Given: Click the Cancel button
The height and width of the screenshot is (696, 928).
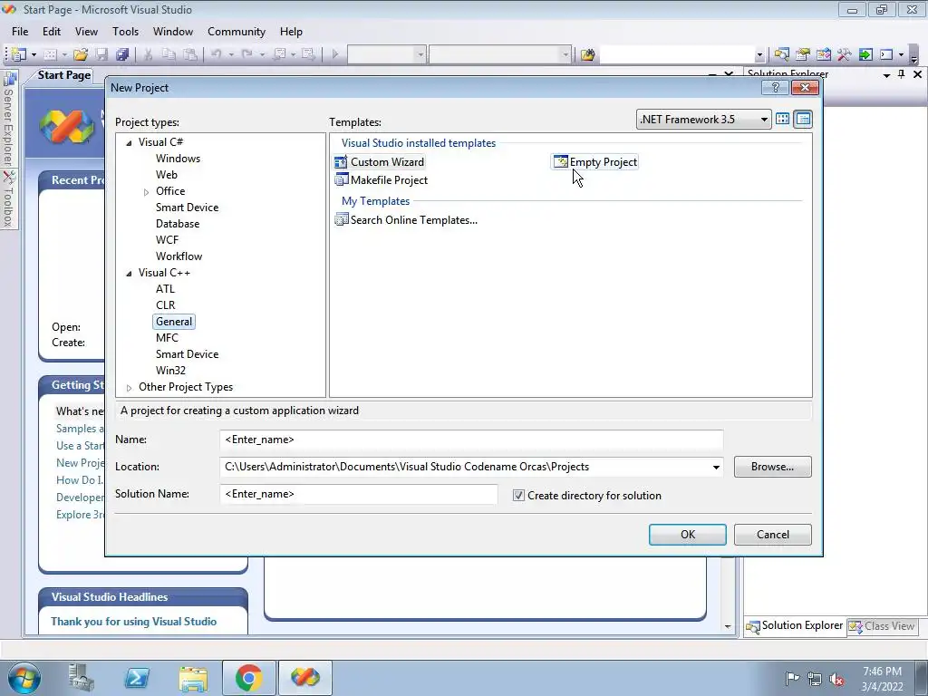Looking at the screenshot, I should pos(773,535).
